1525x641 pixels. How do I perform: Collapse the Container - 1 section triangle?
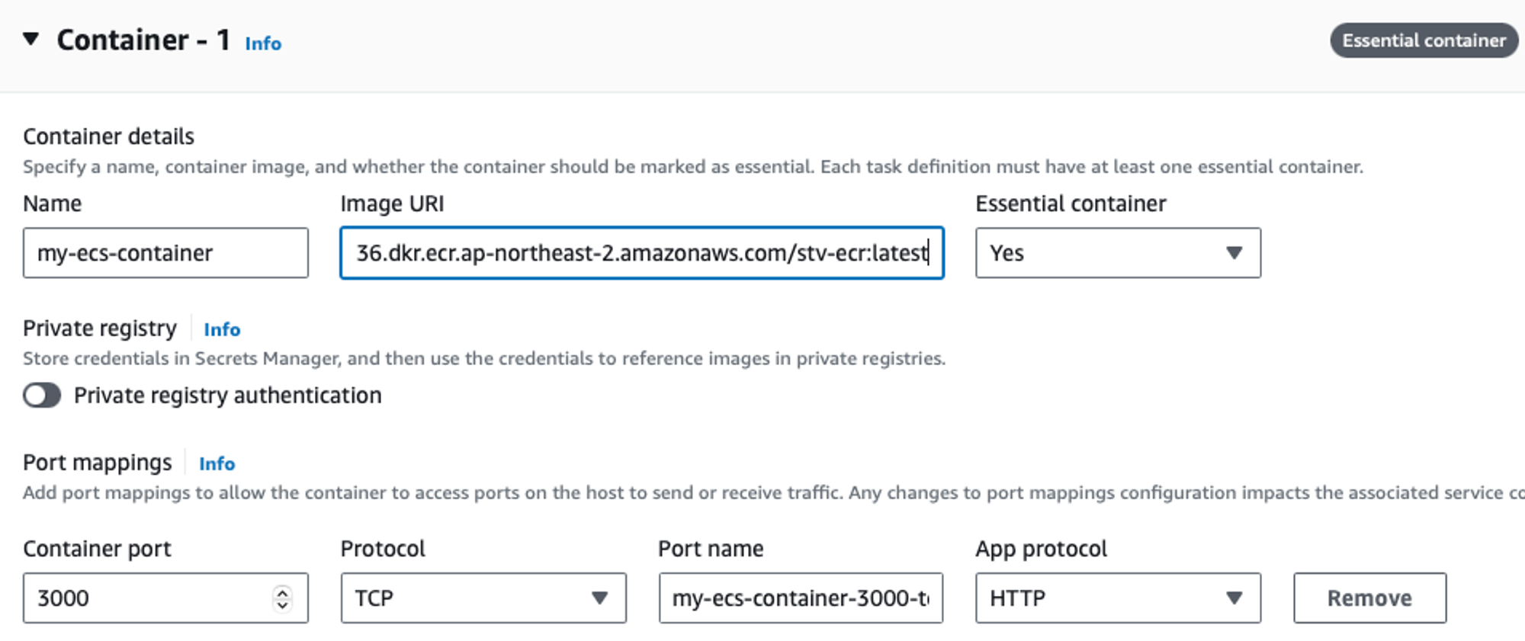click(30, 39)
